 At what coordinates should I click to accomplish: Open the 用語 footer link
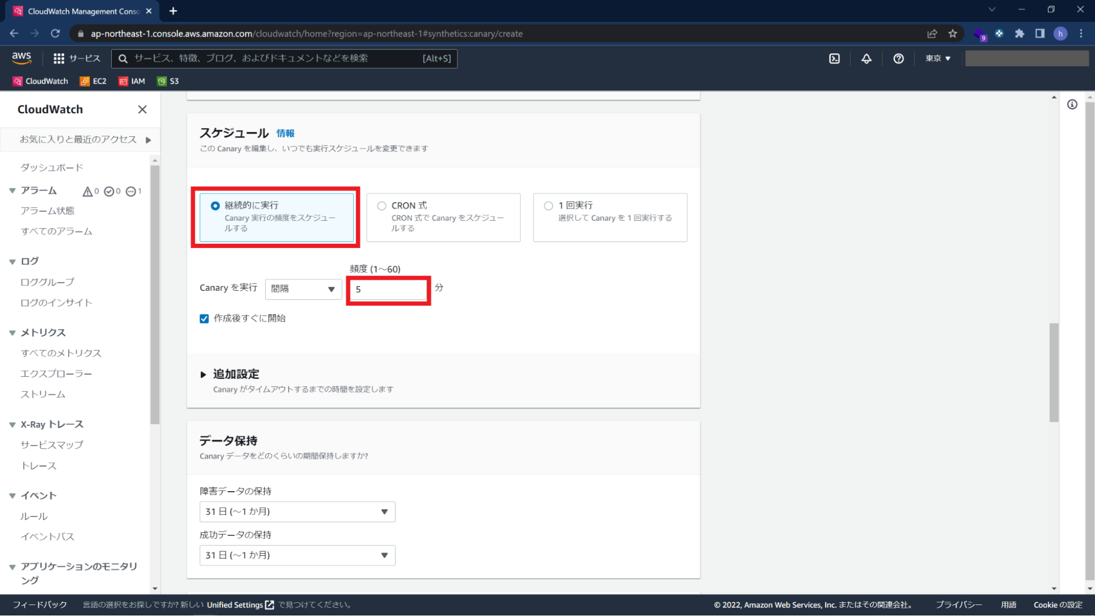[x=1008, y=605]
